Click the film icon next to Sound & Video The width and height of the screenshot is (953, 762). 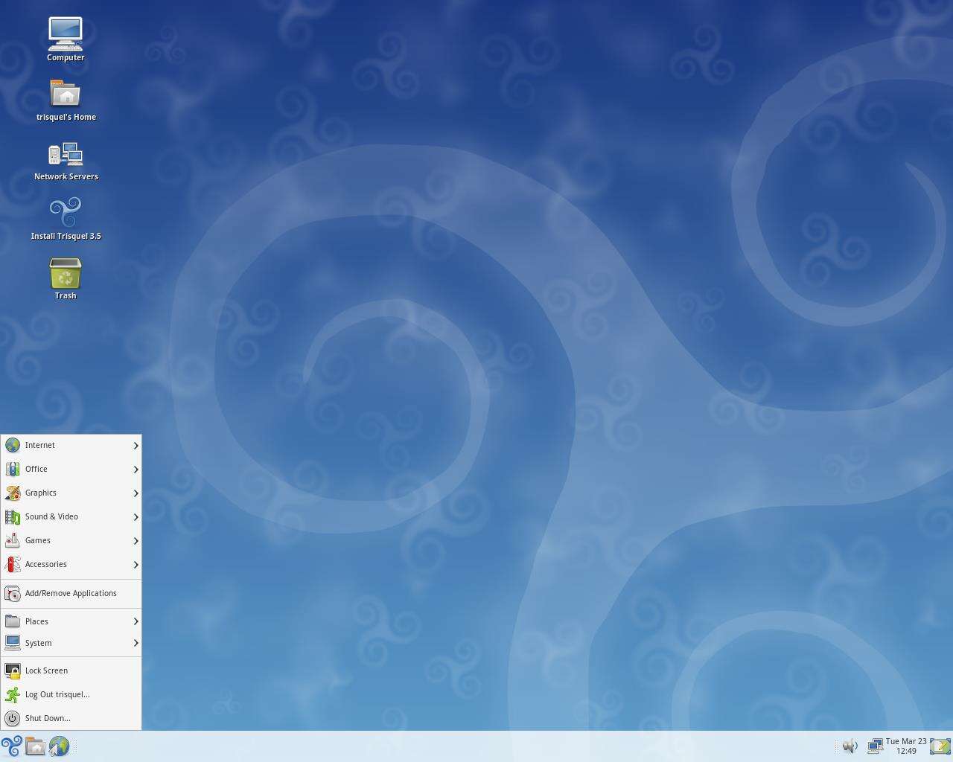[x=13, y=516]
